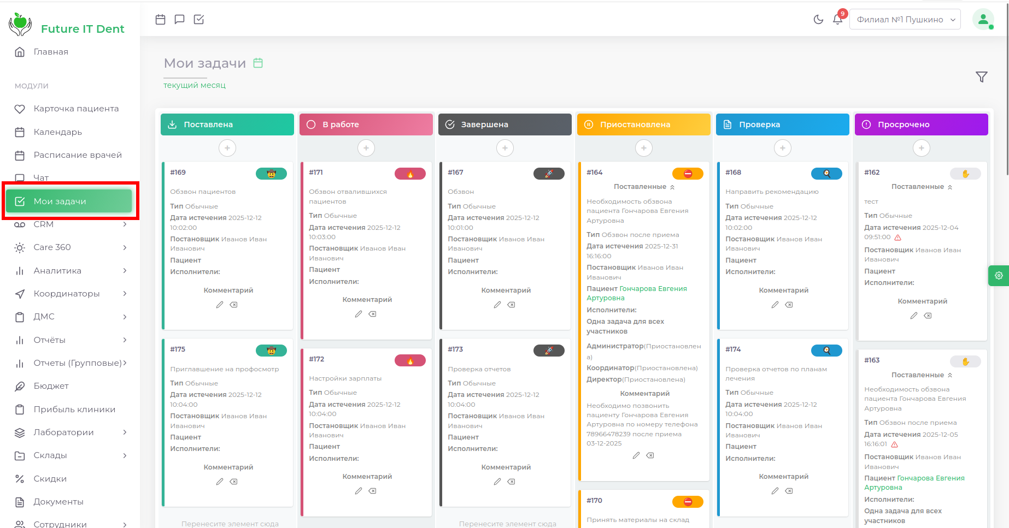Open the calendar icon in top toolbar
This screenshot has height=528, width=1009.
tap(160, 20)
